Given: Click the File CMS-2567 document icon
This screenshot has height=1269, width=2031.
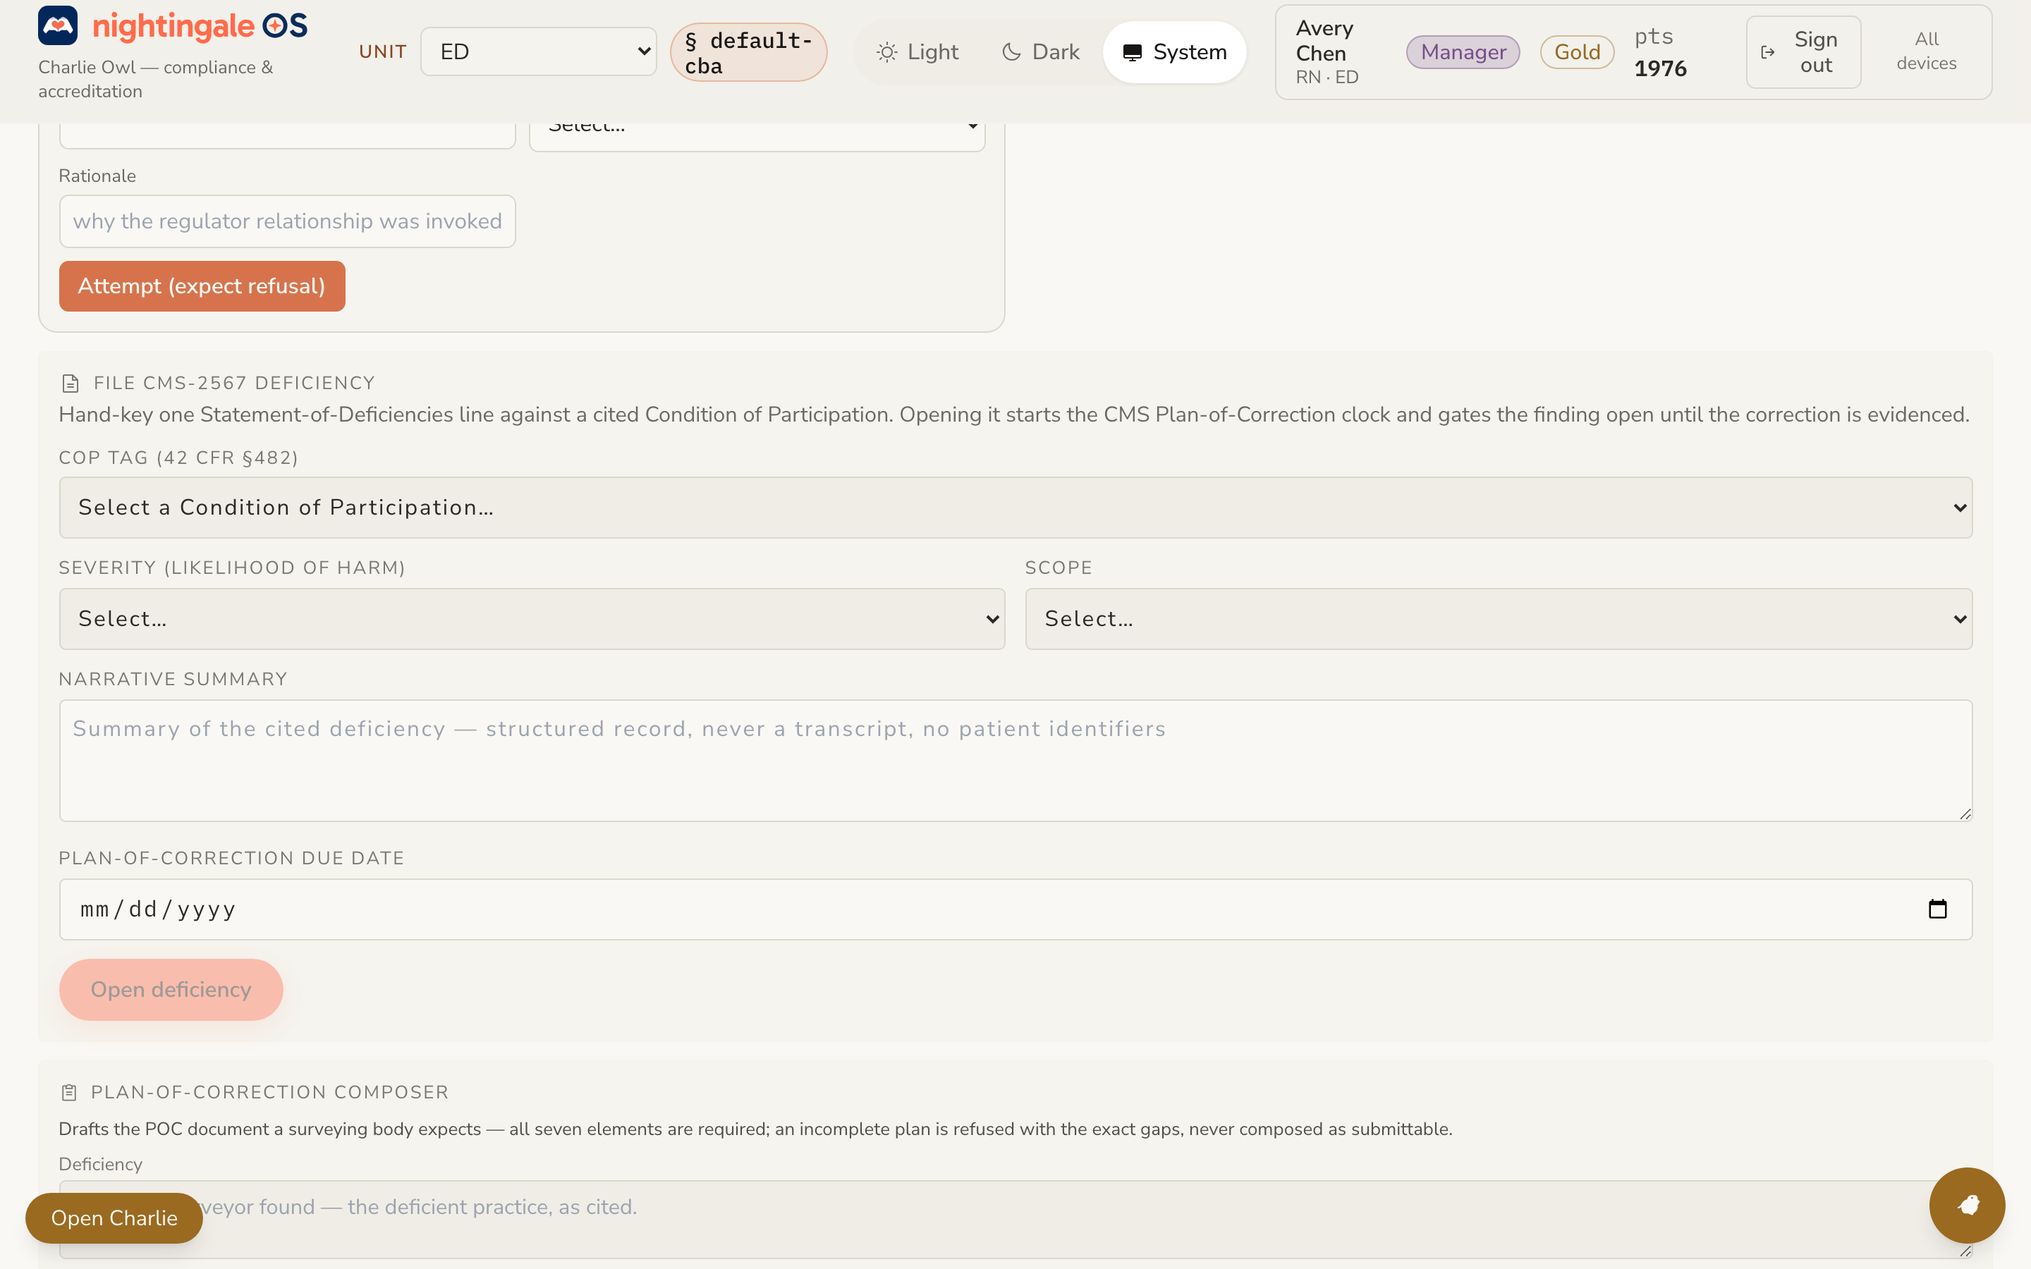Looking at the screenshot, I should pos(71,384).
